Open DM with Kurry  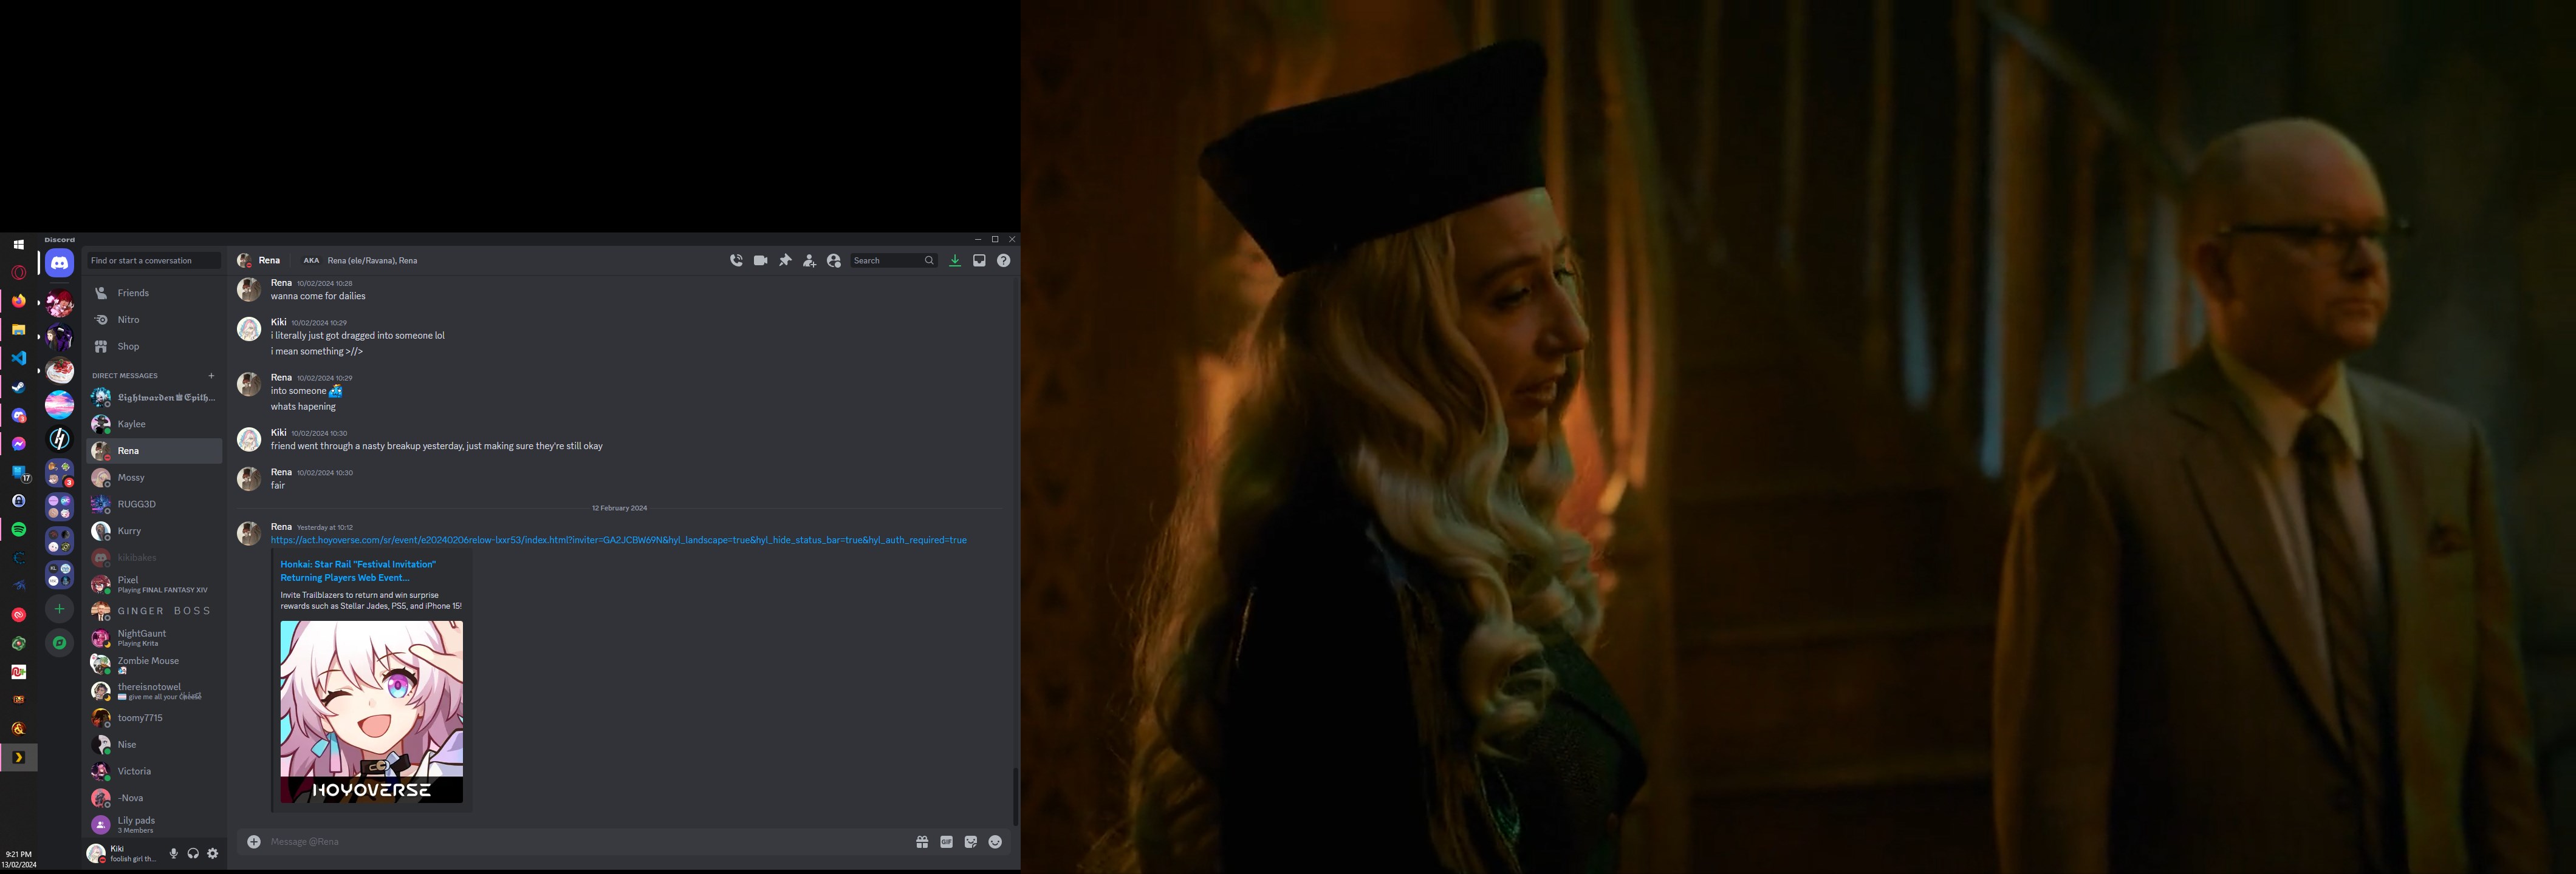154,532
